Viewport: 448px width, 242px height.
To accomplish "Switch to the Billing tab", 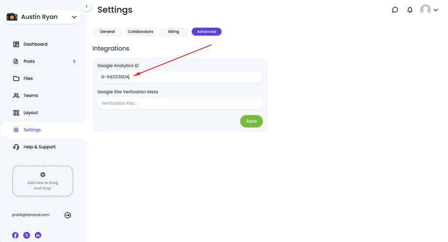I will (x=173, y=32).
